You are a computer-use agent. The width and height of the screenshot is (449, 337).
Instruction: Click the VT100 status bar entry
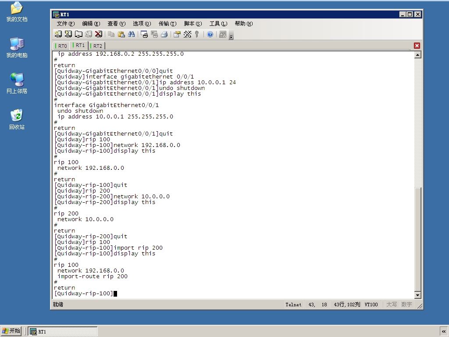pos(371,305)
